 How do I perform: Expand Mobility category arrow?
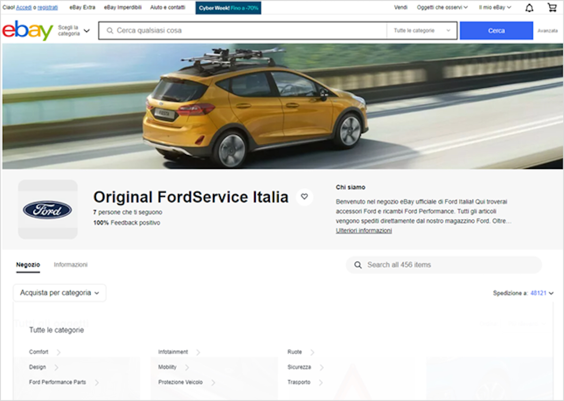[187, 367]
